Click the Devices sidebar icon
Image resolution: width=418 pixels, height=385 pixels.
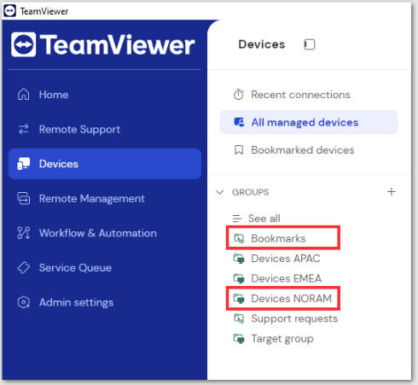(x=23, y=164)
